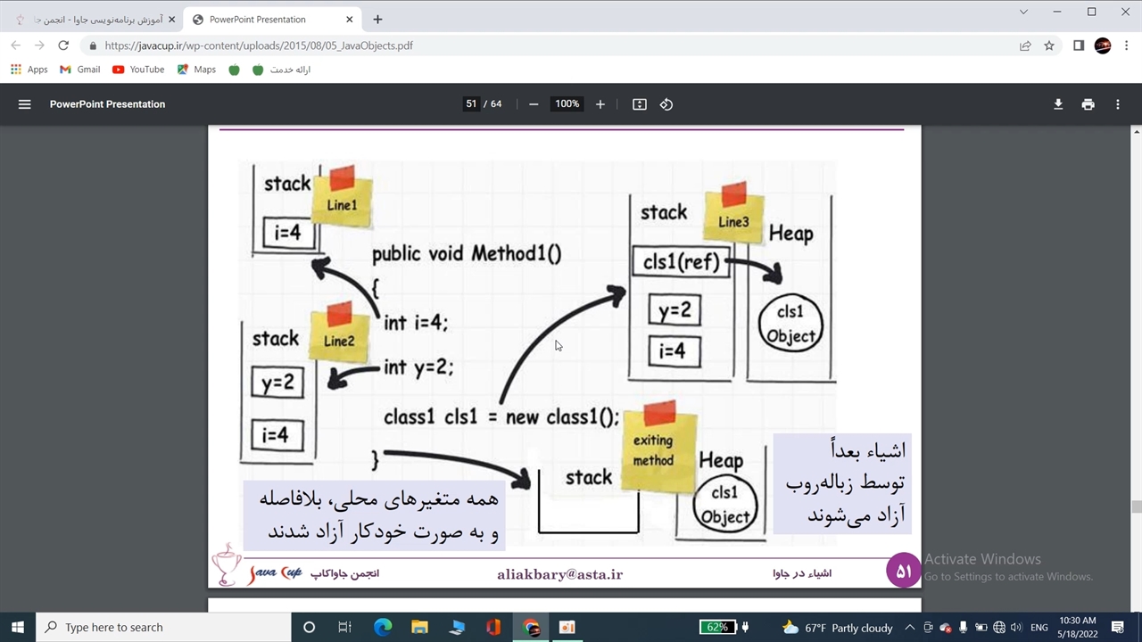Click the vertical scrollbar thumb
The width and height of the screenshot is (1142, 642).
1136,507
